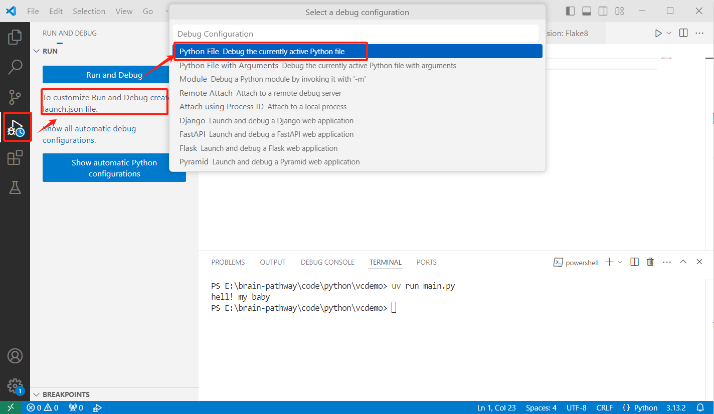714x414 pixels.
Task: Select Module debug configuration
Action: (x=358, y=79)
